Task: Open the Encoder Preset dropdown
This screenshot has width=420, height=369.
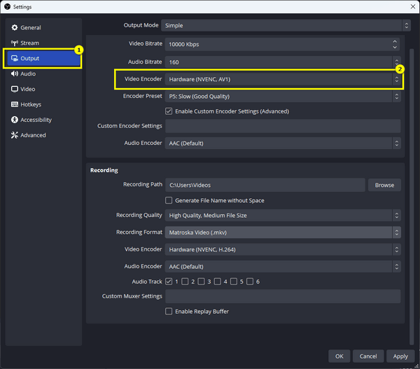Action: pos(283,97)
